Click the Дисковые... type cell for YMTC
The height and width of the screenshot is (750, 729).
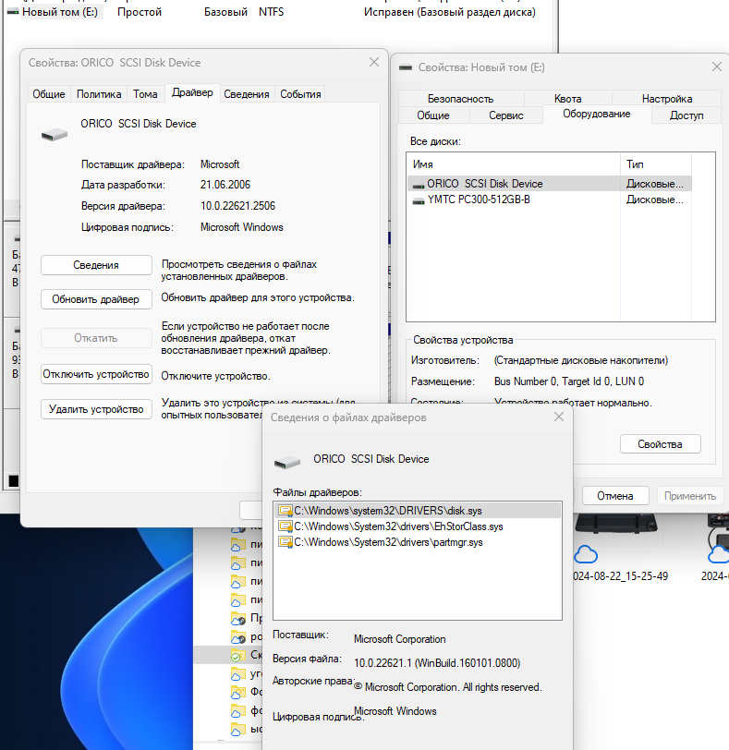pyautogui.click(x=655, y=200)
